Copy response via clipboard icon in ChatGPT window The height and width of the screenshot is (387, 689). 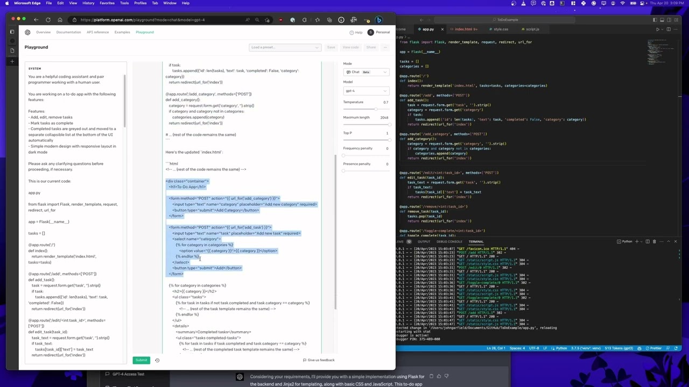(431, 376)
